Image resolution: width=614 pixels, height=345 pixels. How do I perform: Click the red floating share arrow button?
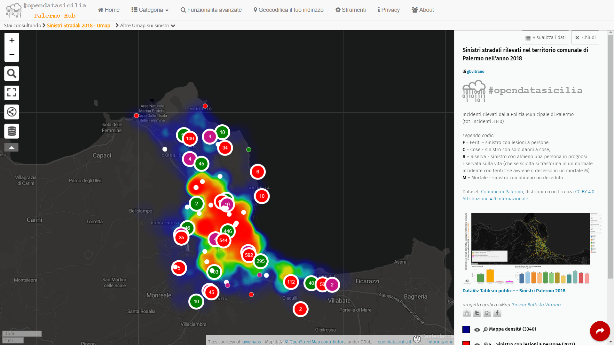(600, 331)
